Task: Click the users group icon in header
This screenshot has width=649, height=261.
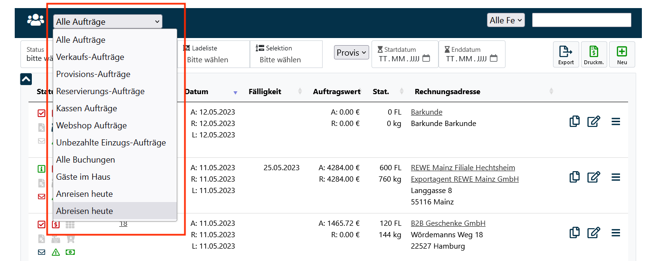Action: (x=36, y=20)
